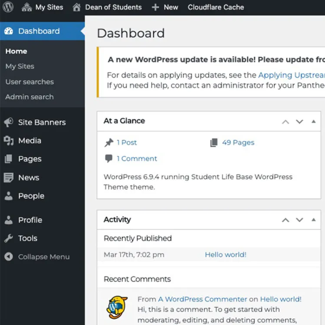Click the Pages icon in the sidebar
This screenshot has width=325, height=325.
(9, 159)
